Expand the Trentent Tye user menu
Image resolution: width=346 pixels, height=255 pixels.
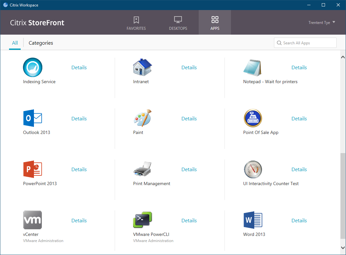[x=322, y=23]
